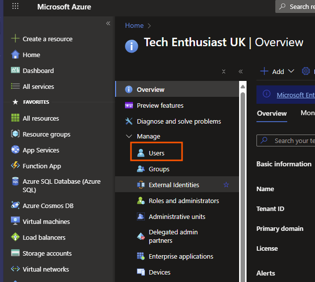Viewport: 315px width, 282px height.
Task: Open Delegated admin partners page
Action: 177,236
